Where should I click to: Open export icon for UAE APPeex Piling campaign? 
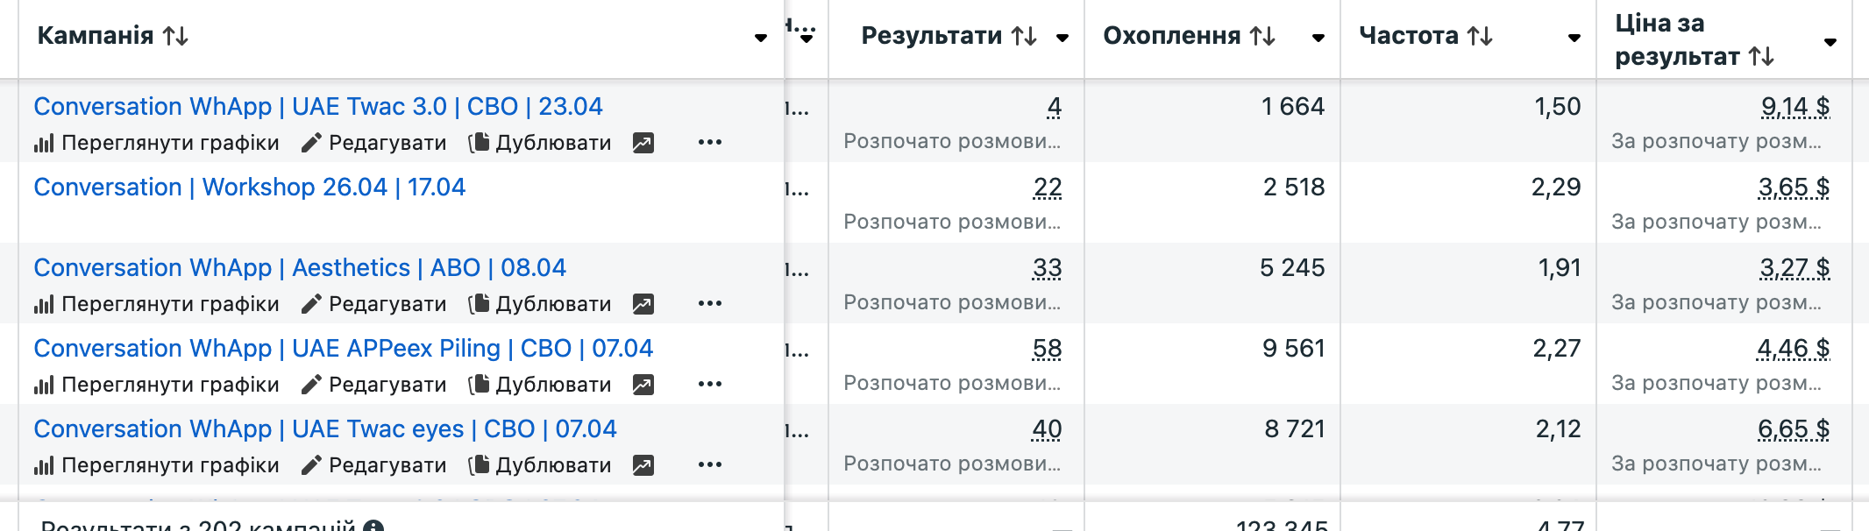click(644, 384)
